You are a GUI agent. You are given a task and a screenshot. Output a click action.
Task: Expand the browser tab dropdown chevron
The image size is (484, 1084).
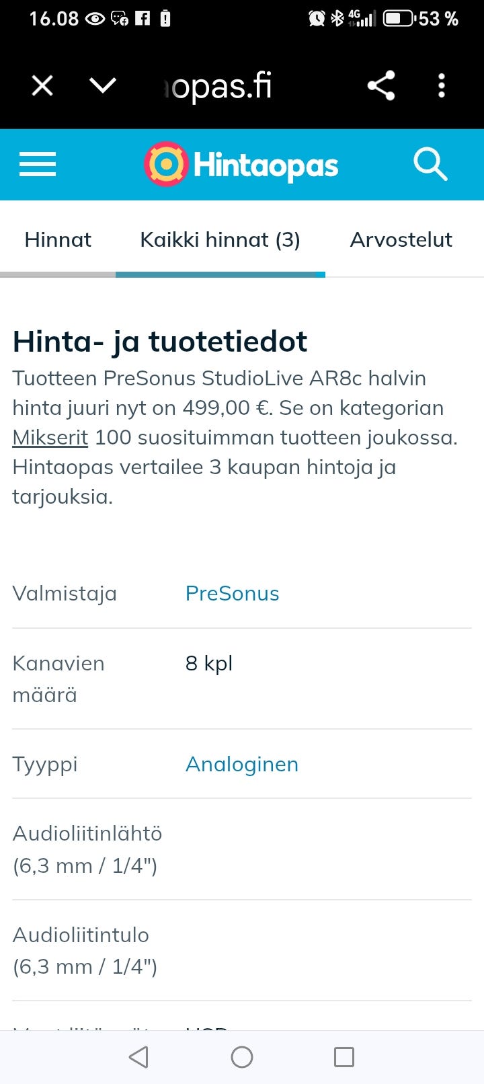pyautogui.click(x=103, y=86)
